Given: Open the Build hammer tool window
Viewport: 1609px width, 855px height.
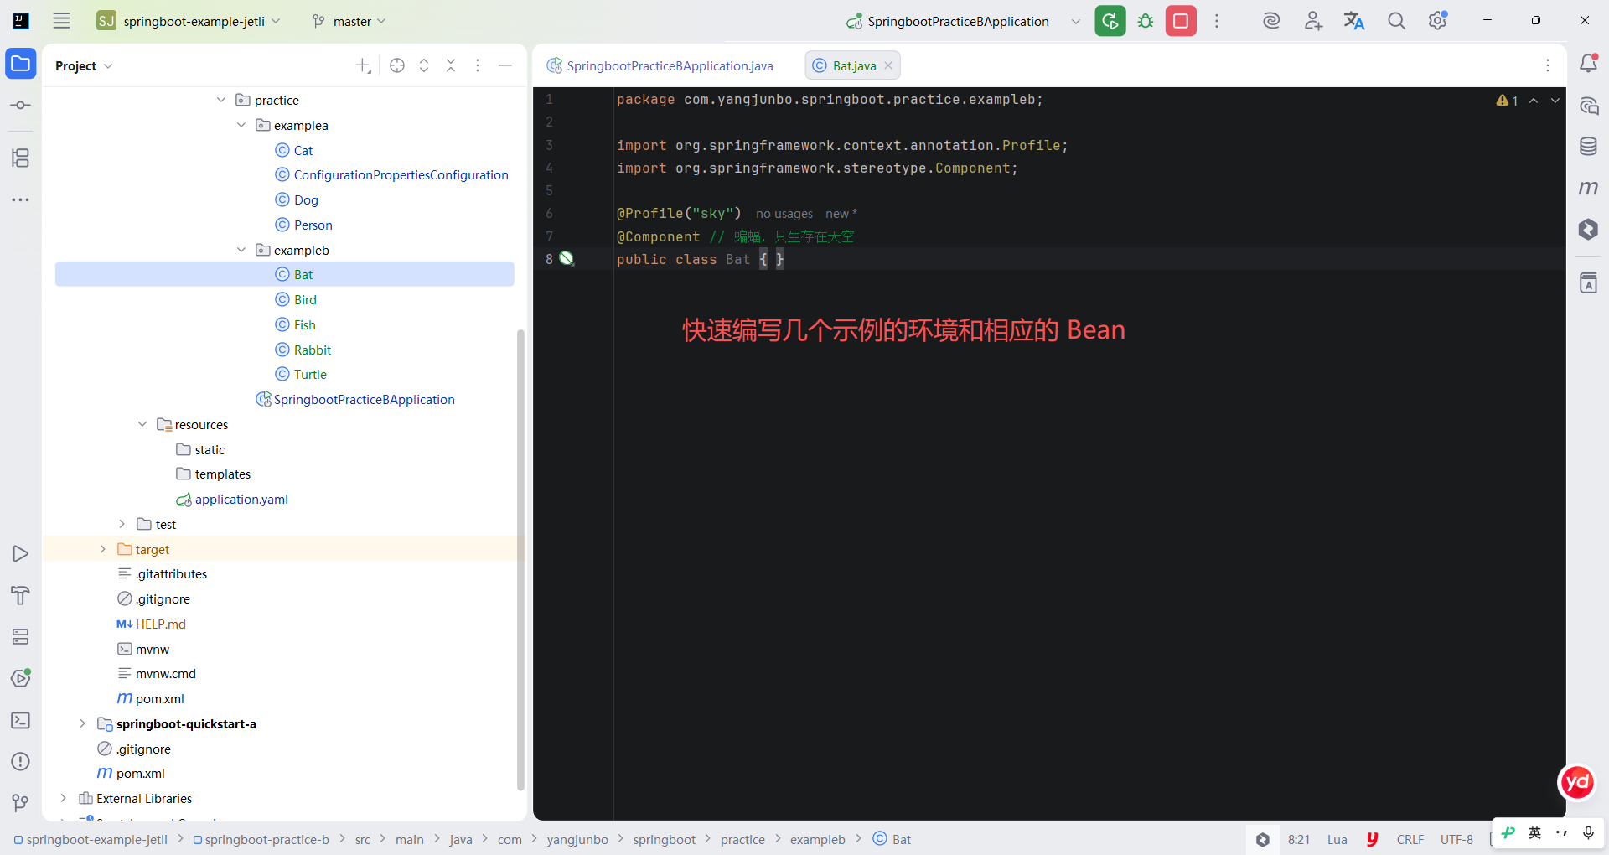Looking at the screenshot, I should 20,595.
